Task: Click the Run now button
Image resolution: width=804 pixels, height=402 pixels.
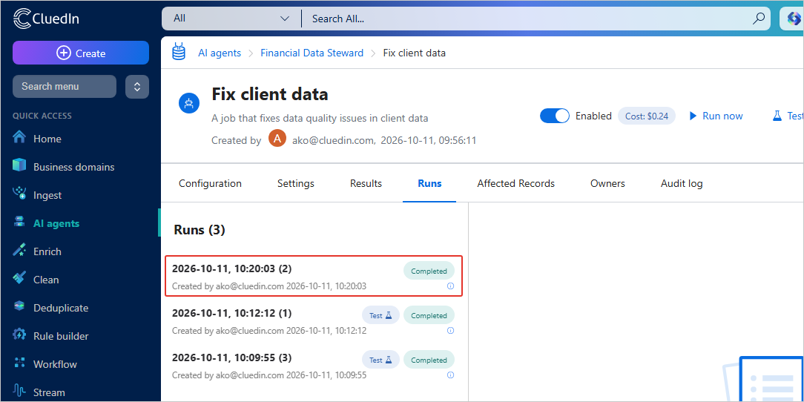Action: (716, 116)
